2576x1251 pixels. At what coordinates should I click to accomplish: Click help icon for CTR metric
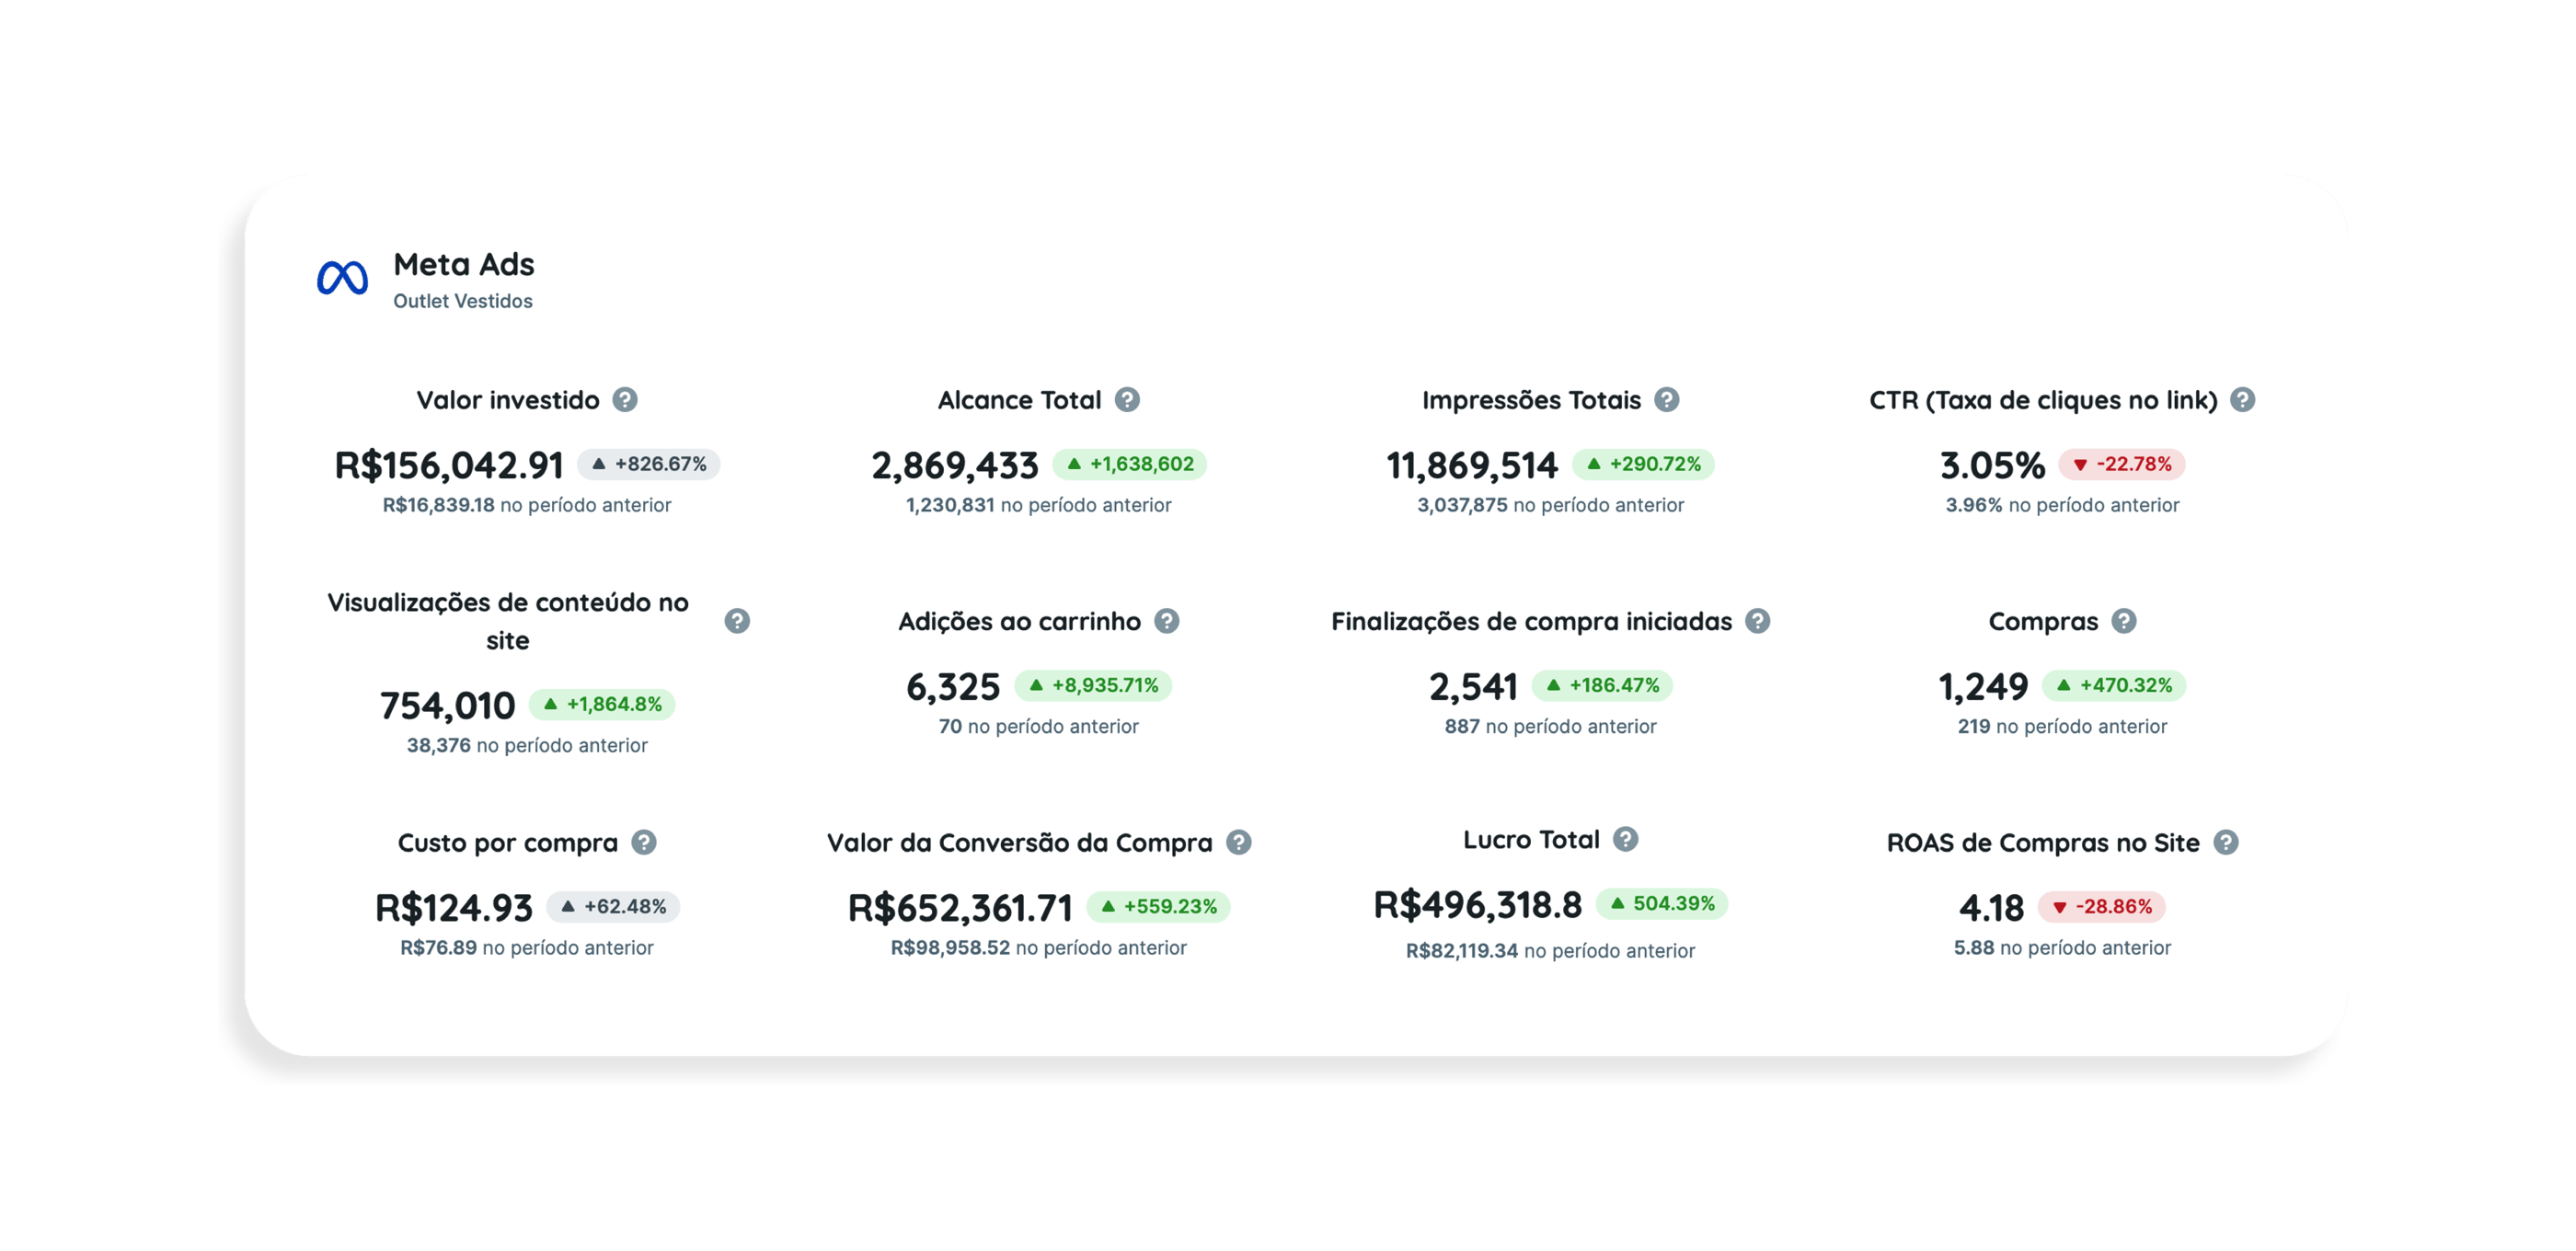coord(2243,400)
